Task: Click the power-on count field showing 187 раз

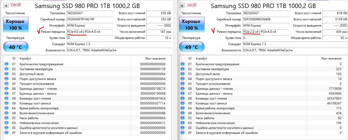Action: pos(159,32)
